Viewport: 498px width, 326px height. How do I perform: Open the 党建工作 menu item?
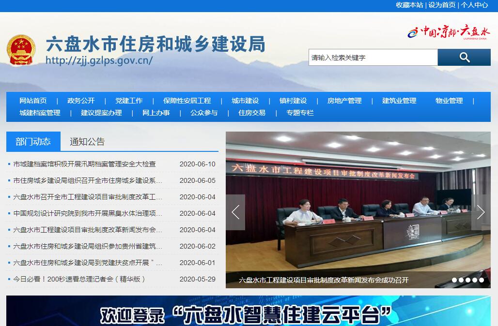click(129, 101)
